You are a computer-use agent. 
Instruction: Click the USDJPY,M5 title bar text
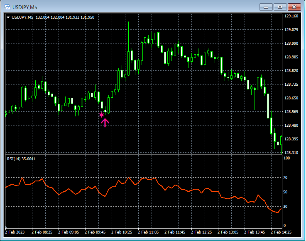point(25,7)
